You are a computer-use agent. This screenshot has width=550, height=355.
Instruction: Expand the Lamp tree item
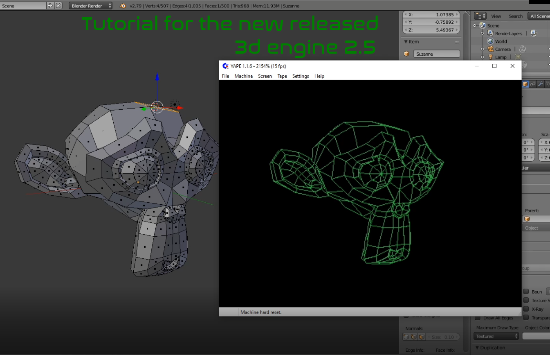pyautogui.click(x=483, y=57)
